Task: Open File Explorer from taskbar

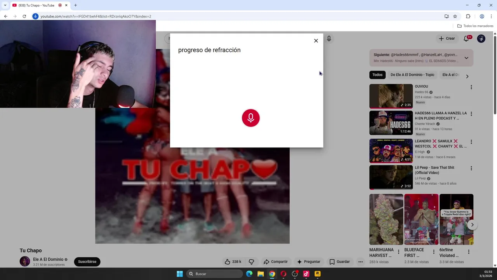Action: [x=261, y=274]
